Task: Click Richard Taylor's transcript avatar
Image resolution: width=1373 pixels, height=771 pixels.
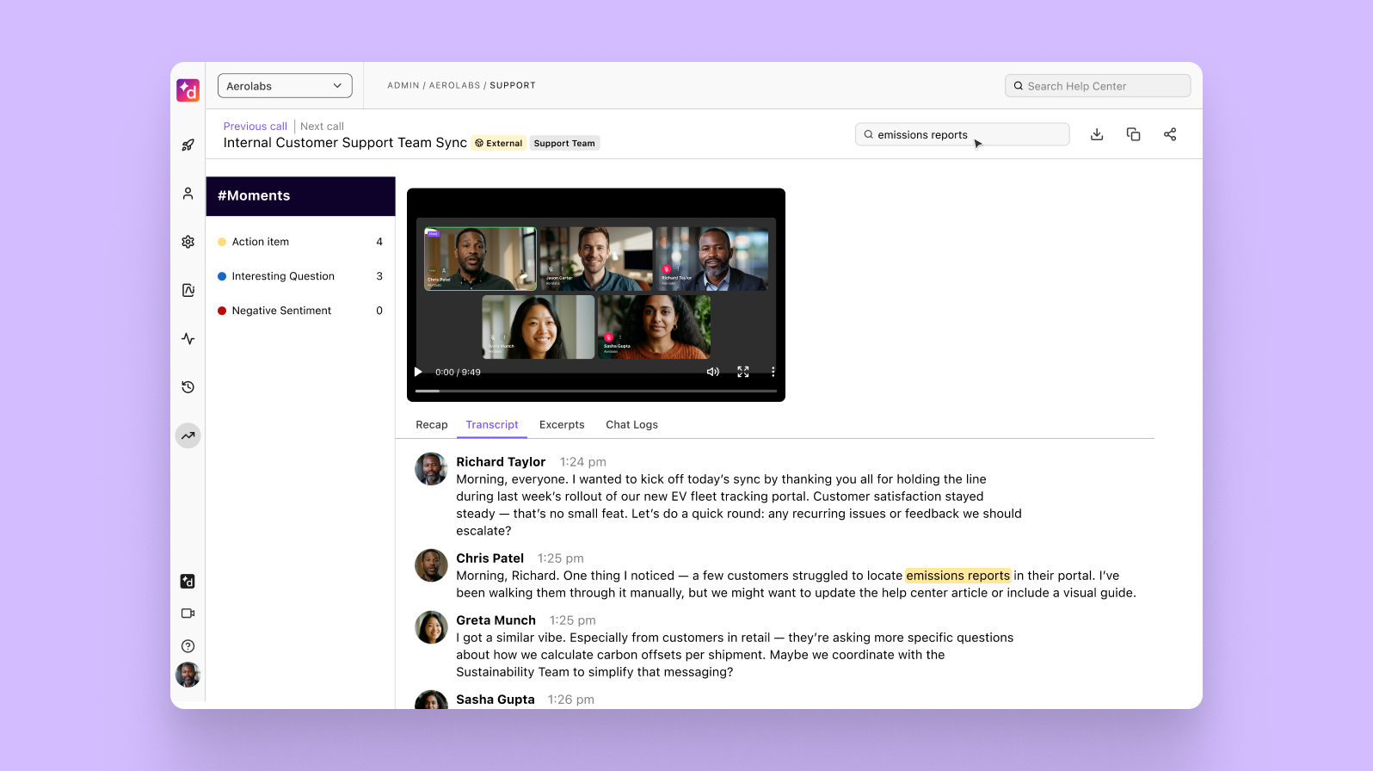Action: click(431, 469)
